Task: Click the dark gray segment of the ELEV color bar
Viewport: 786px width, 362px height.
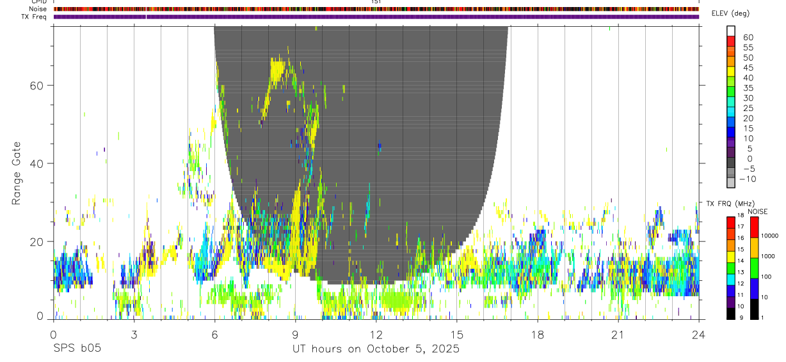Action: [731, 163]
